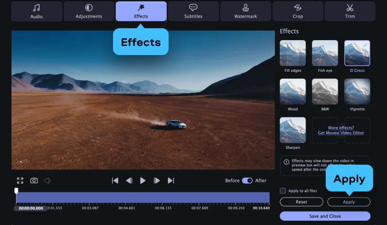Check the Apply to all files box

click(x=283, y=191)
